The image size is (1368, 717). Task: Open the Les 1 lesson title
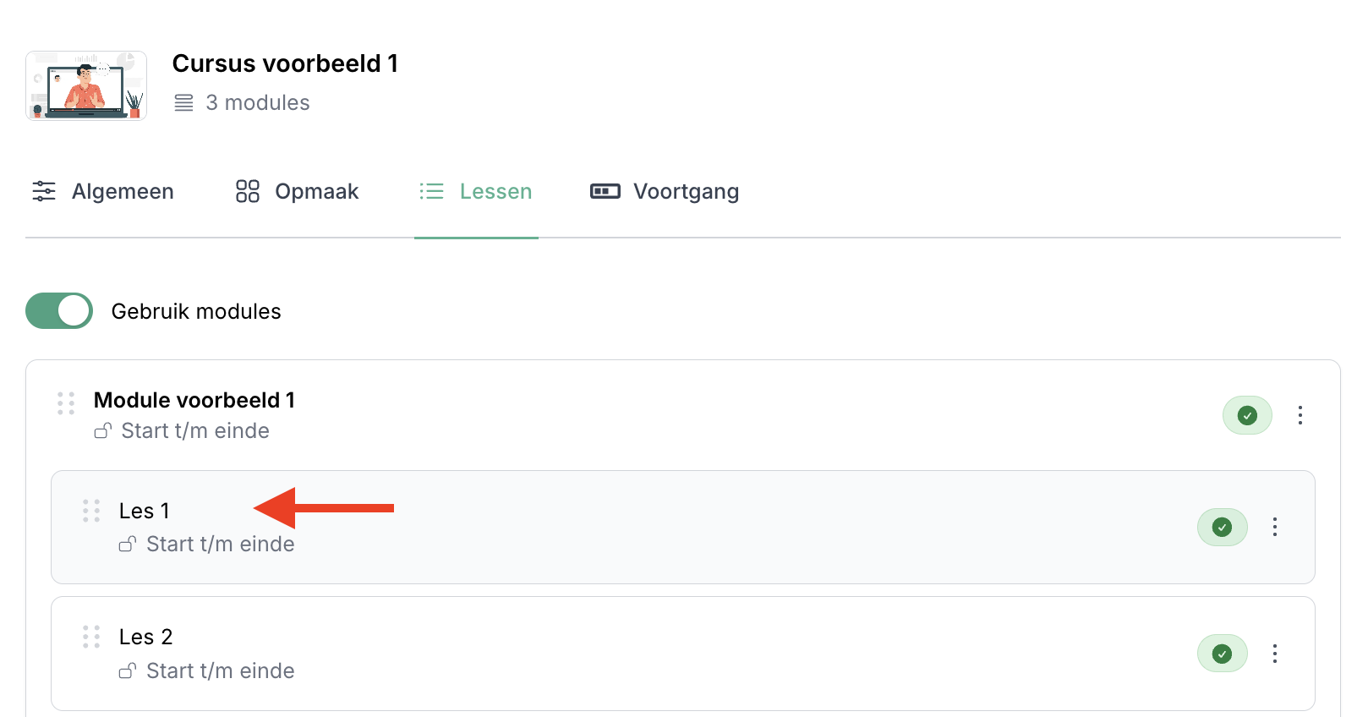coord(145,512)
